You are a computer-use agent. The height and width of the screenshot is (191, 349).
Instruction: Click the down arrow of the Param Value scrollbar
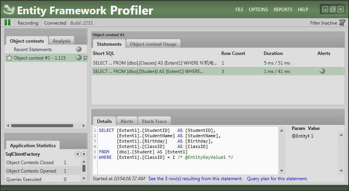coord(341,171)
